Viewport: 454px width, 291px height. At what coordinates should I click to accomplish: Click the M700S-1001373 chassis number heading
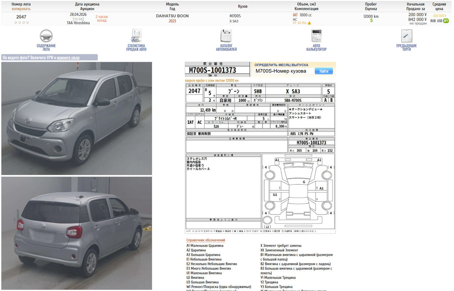pyautogui.click(x=218, y=70)
